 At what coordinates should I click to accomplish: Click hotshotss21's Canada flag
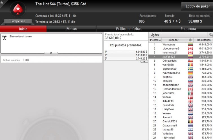[190, 53]
